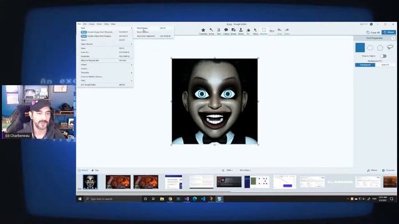Image resolution: width=399 pixels, height=224 pixels.
Task: Choose the pentagon shape style
Action: 380,47
